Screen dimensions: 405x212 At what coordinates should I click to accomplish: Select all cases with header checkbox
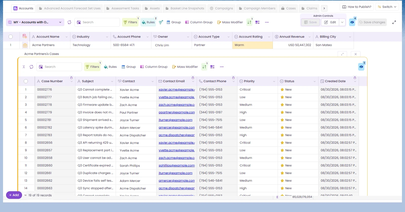click(x=26, y=81)
